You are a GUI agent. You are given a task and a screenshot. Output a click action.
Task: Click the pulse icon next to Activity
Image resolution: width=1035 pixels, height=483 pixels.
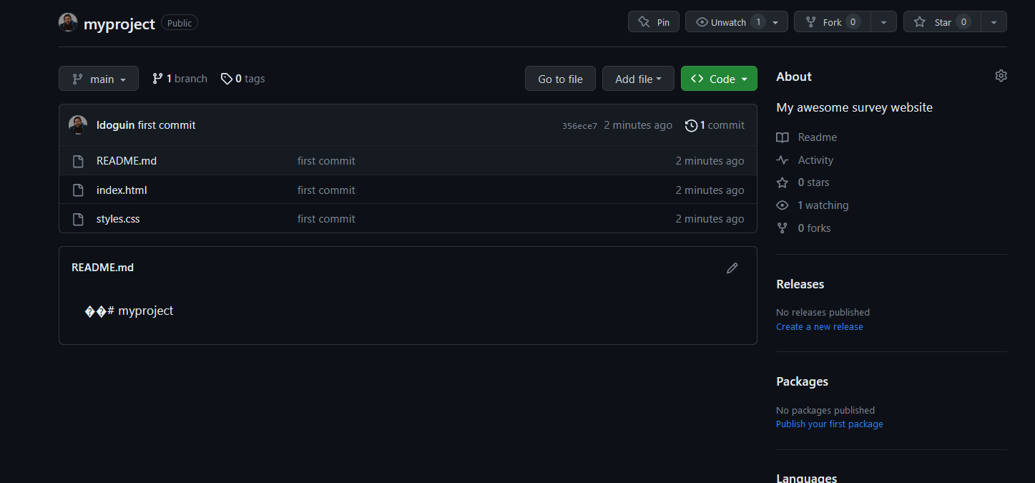tap(783, 160)
